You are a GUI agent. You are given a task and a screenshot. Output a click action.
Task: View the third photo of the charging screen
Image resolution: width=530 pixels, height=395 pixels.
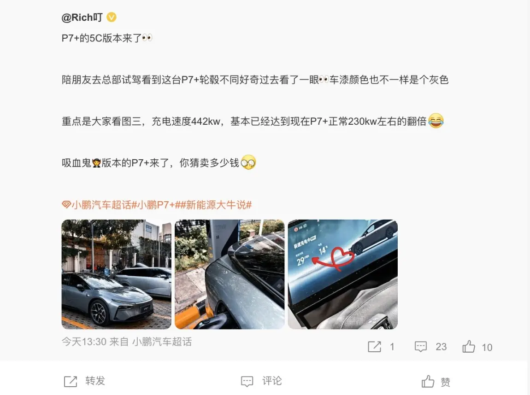343,274
